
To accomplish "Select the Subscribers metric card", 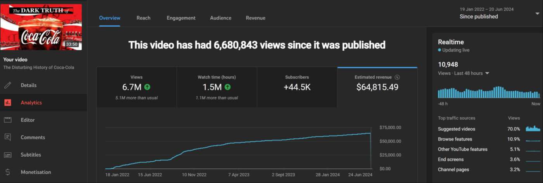I will tap(297, 87).
